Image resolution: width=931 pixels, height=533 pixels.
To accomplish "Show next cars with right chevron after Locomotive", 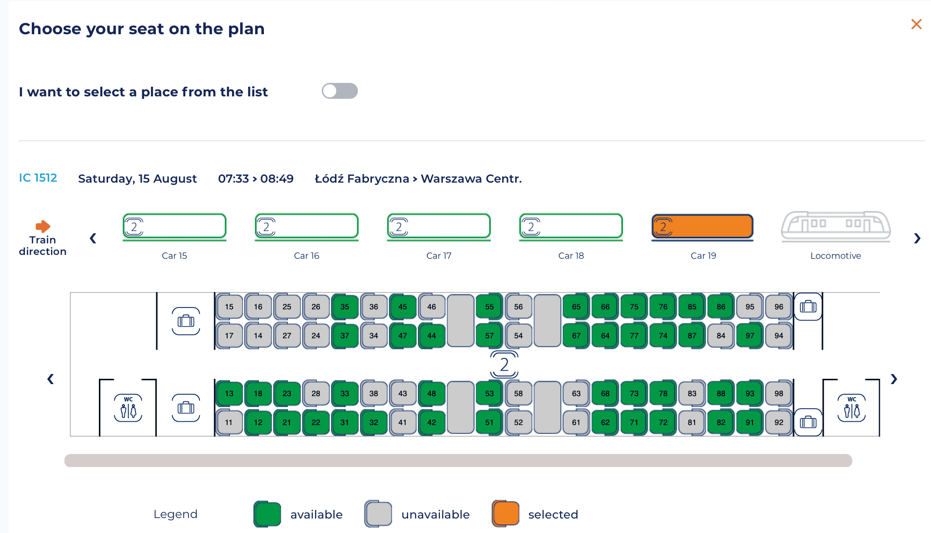I will (x=917, y=238).
